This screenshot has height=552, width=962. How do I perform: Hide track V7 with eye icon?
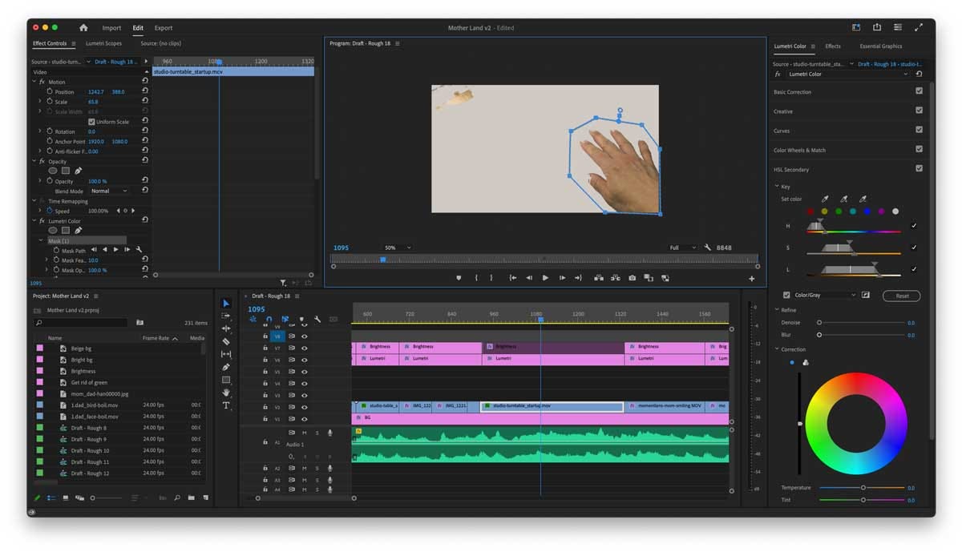[x=305, y=349]
